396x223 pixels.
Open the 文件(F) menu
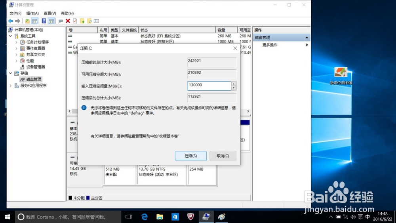(15, 13)
